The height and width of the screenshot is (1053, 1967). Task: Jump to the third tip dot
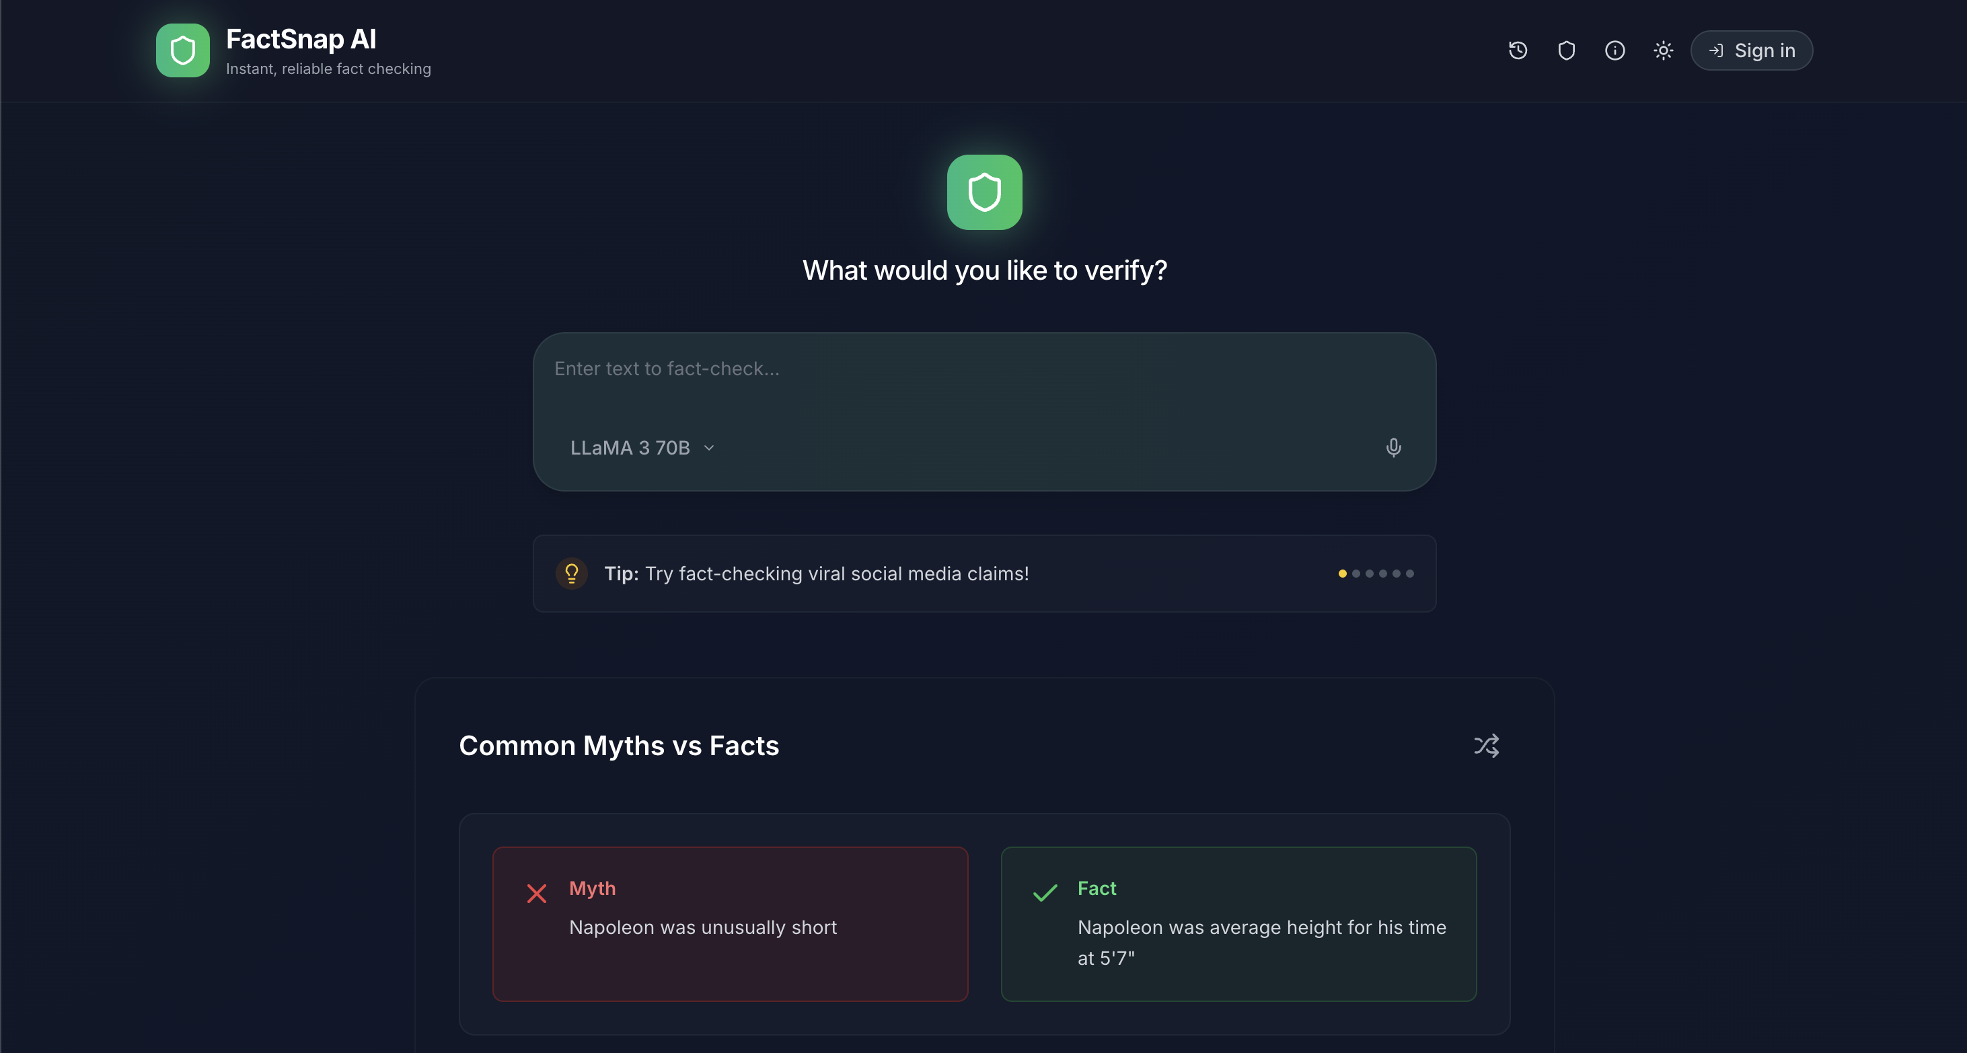pos(1369,574)
